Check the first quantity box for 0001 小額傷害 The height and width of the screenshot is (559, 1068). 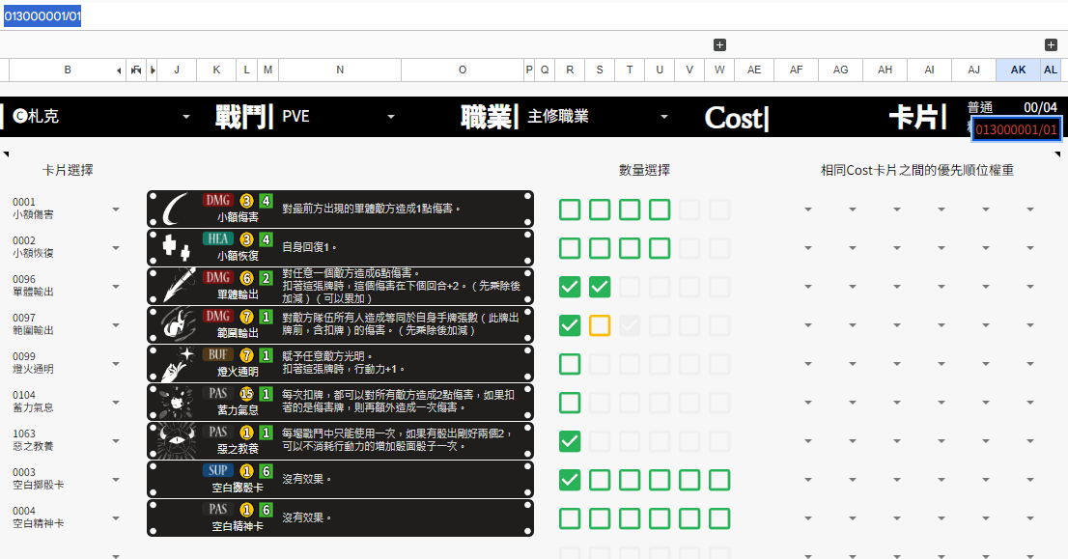point(570,210)
